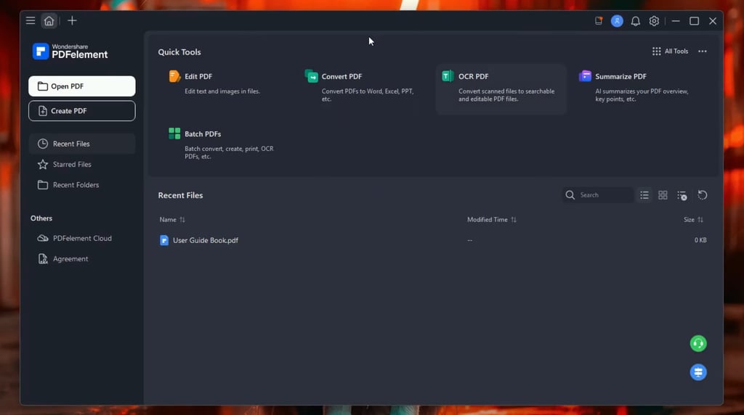
Task: Open the device notification icon in title bar
Action: click(x=599, y=21)
